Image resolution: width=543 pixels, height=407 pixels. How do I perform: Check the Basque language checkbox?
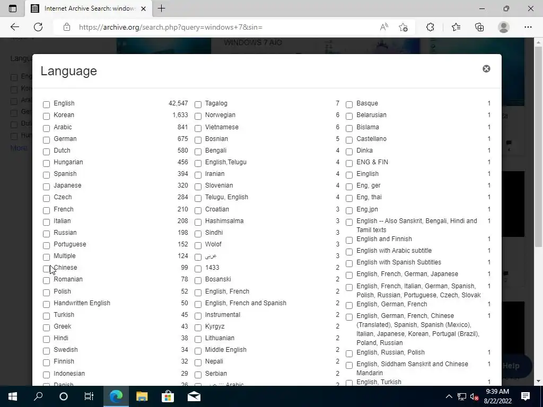349,104
